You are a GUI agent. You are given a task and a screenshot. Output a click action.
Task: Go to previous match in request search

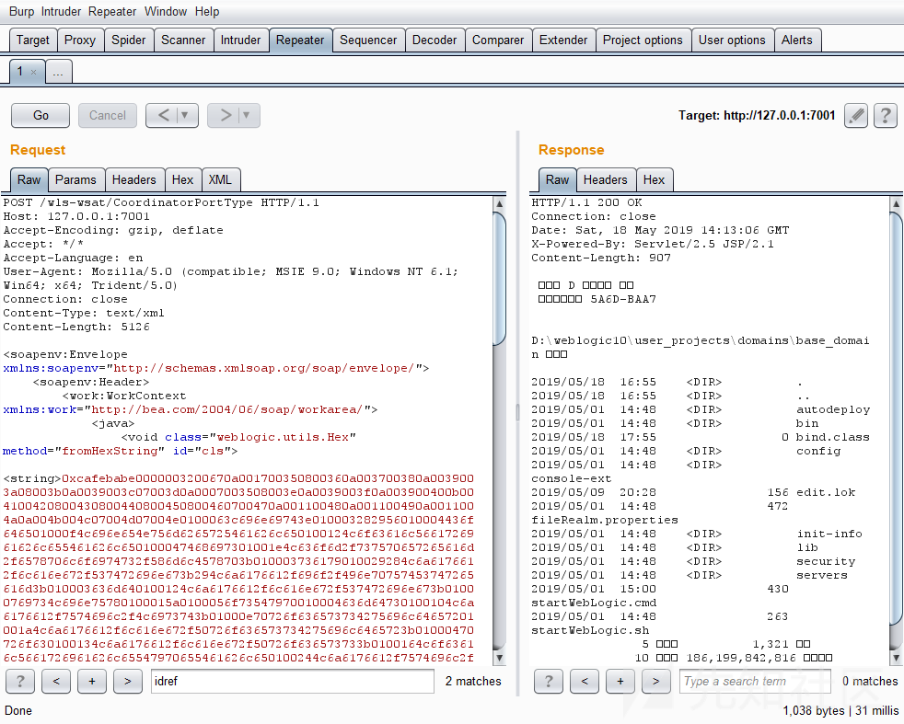point(56,682)
